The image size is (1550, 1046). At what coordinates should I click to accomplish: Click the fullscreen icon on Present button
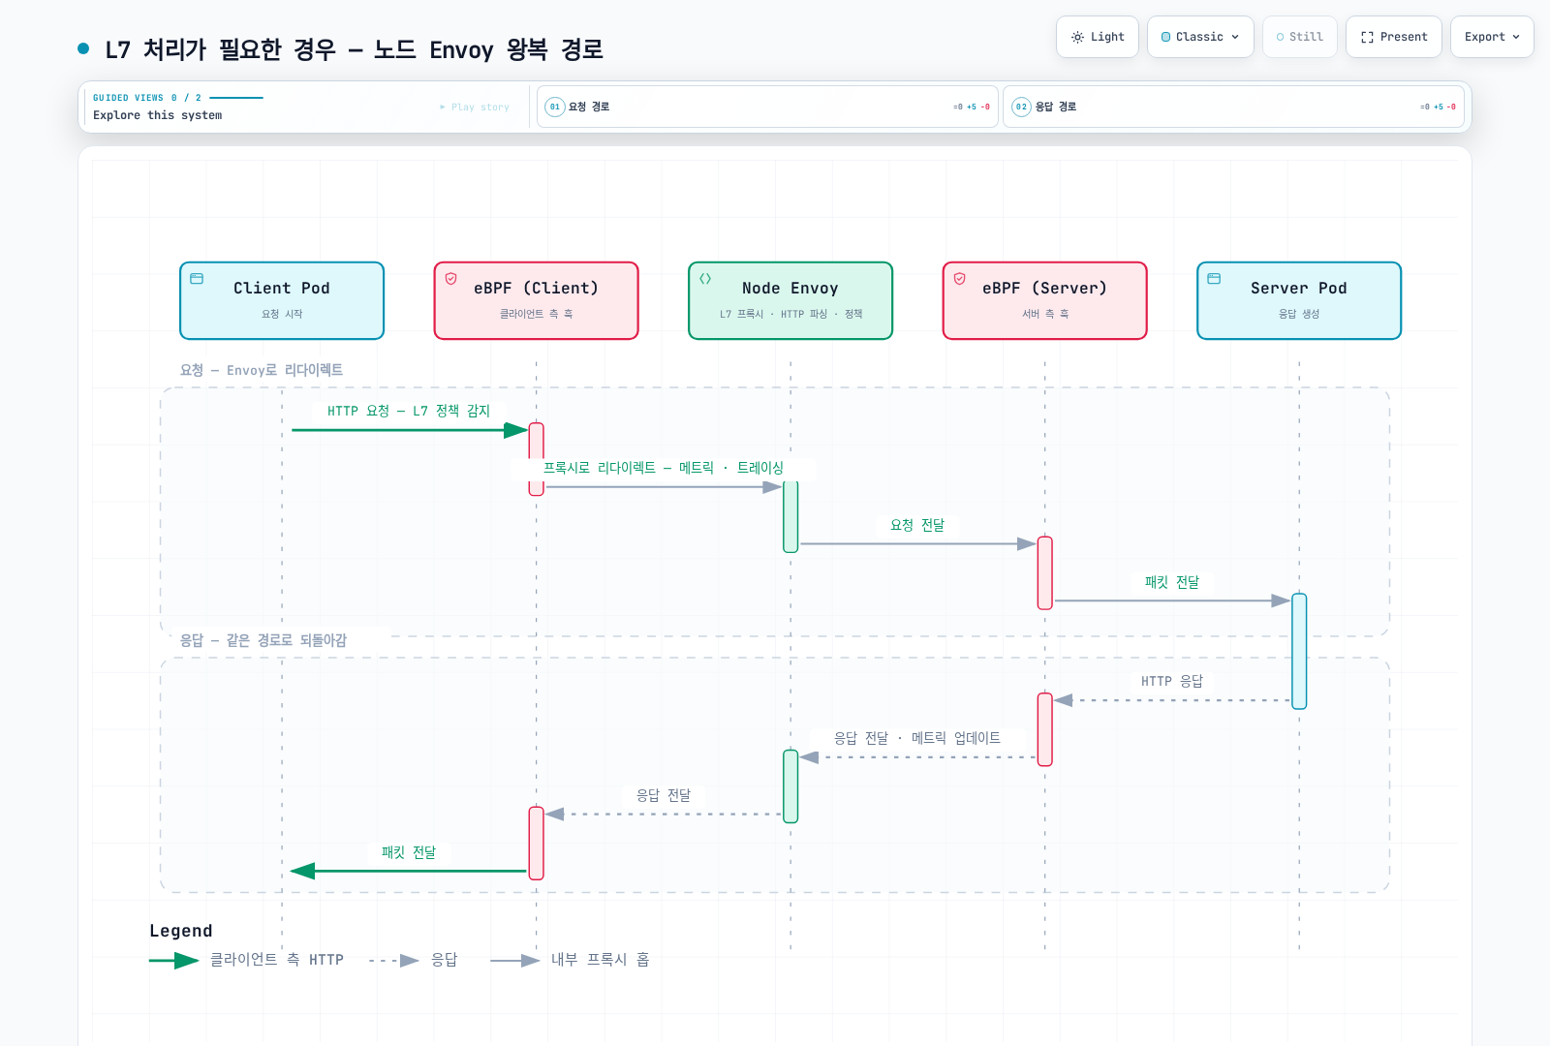[x=1367, y=37]
